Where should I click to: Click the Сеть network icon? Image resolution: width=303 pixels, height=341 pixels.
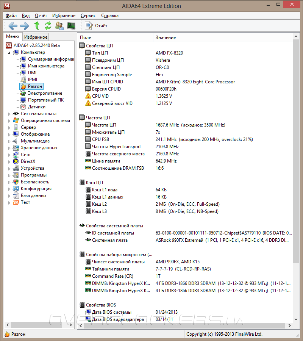point(16,155)
